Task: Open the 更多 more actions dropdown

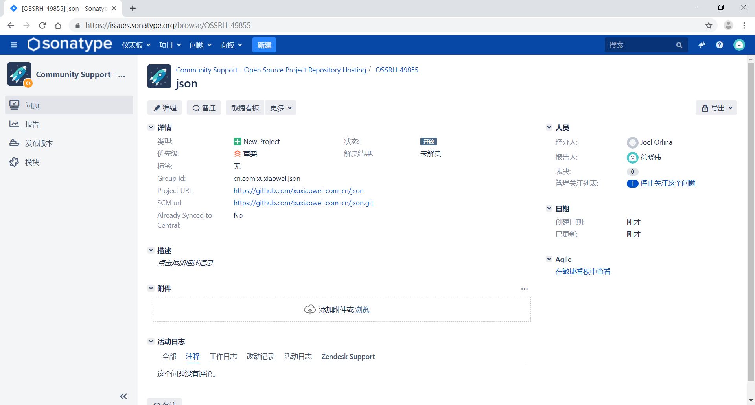Action: point(281,108)
